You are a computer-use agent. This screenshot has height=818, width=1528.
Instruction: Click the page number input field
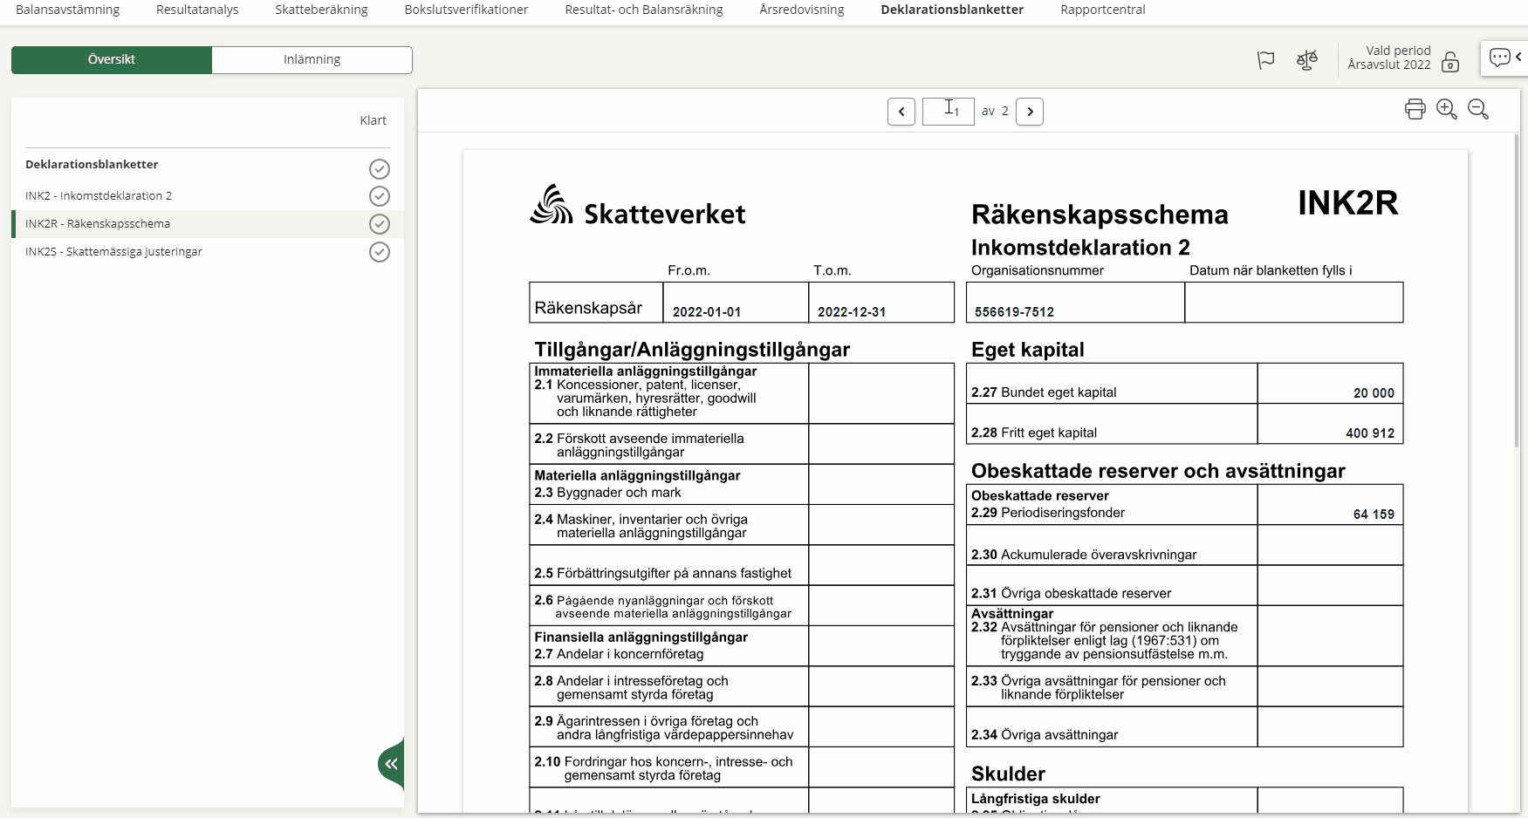coord(948,112)
